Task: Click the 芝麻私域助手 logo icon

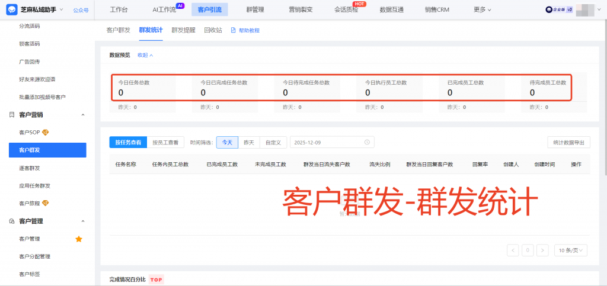Action: pyautogui.click(x=12, y=9)
